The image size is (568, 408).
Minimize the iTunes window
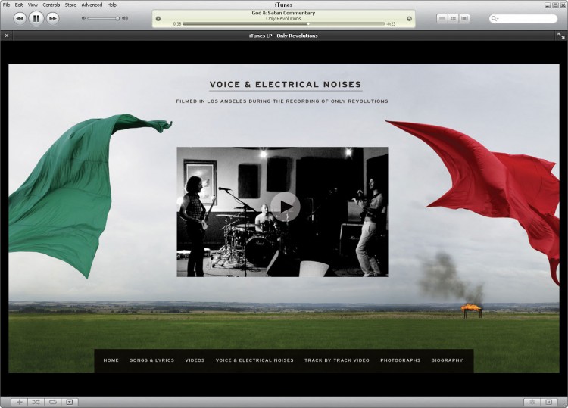point(548,5)
